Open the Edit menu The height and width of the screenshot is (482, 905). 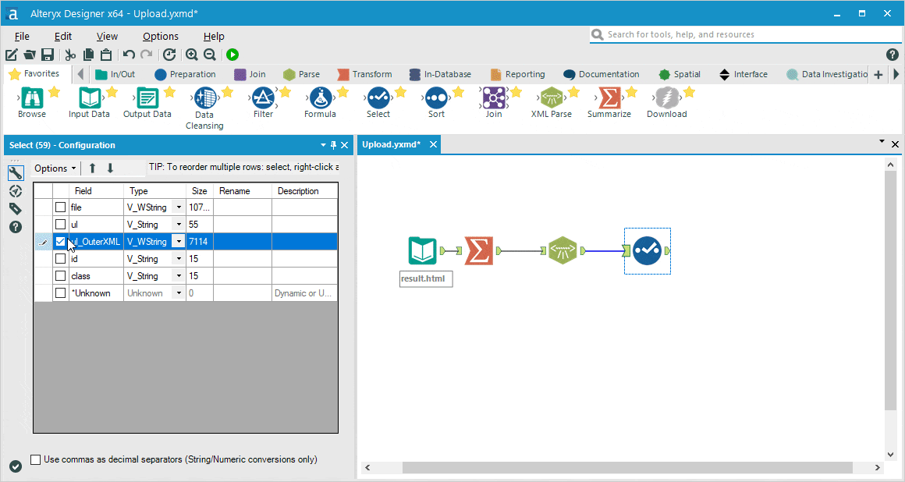coord(63,37)
